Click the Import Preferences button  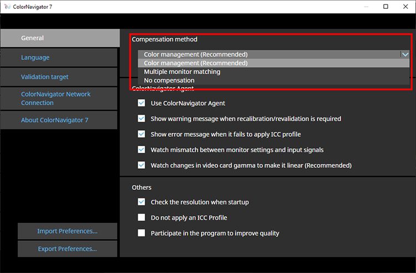pos(67,231)
